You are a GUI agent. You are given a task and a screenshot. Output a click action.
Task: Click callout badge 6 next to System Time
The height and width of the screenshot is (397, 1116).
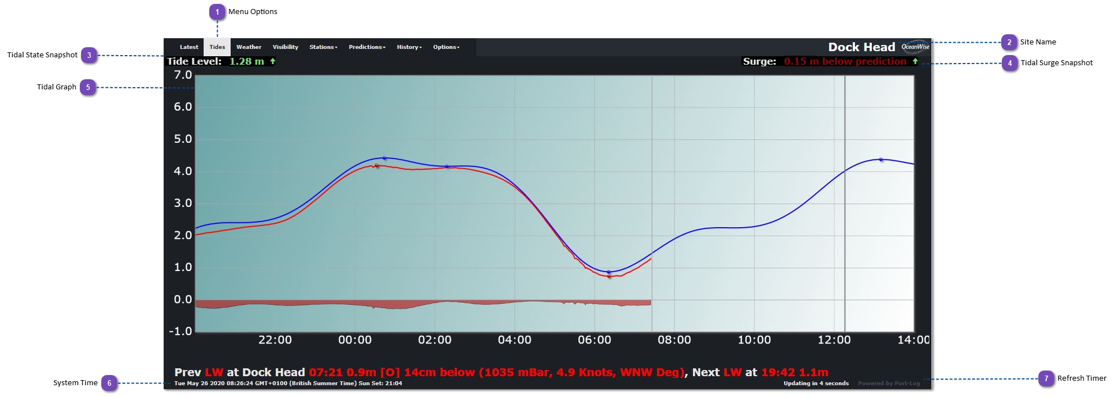(109, 383)
